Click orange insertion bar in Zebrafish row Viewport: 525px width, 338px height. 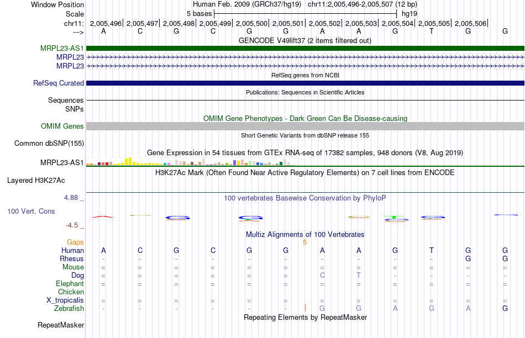coord(305,308)
